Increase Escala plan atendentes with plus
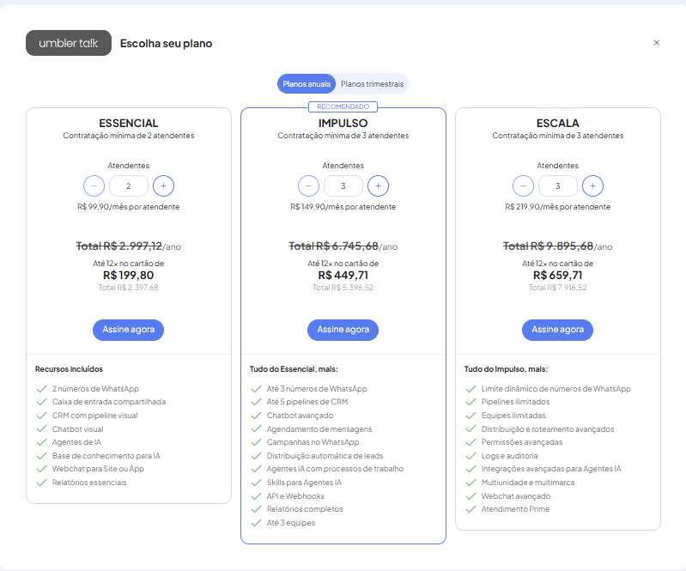Viewport: 686px width, 571px height. (x=592, y=186)
